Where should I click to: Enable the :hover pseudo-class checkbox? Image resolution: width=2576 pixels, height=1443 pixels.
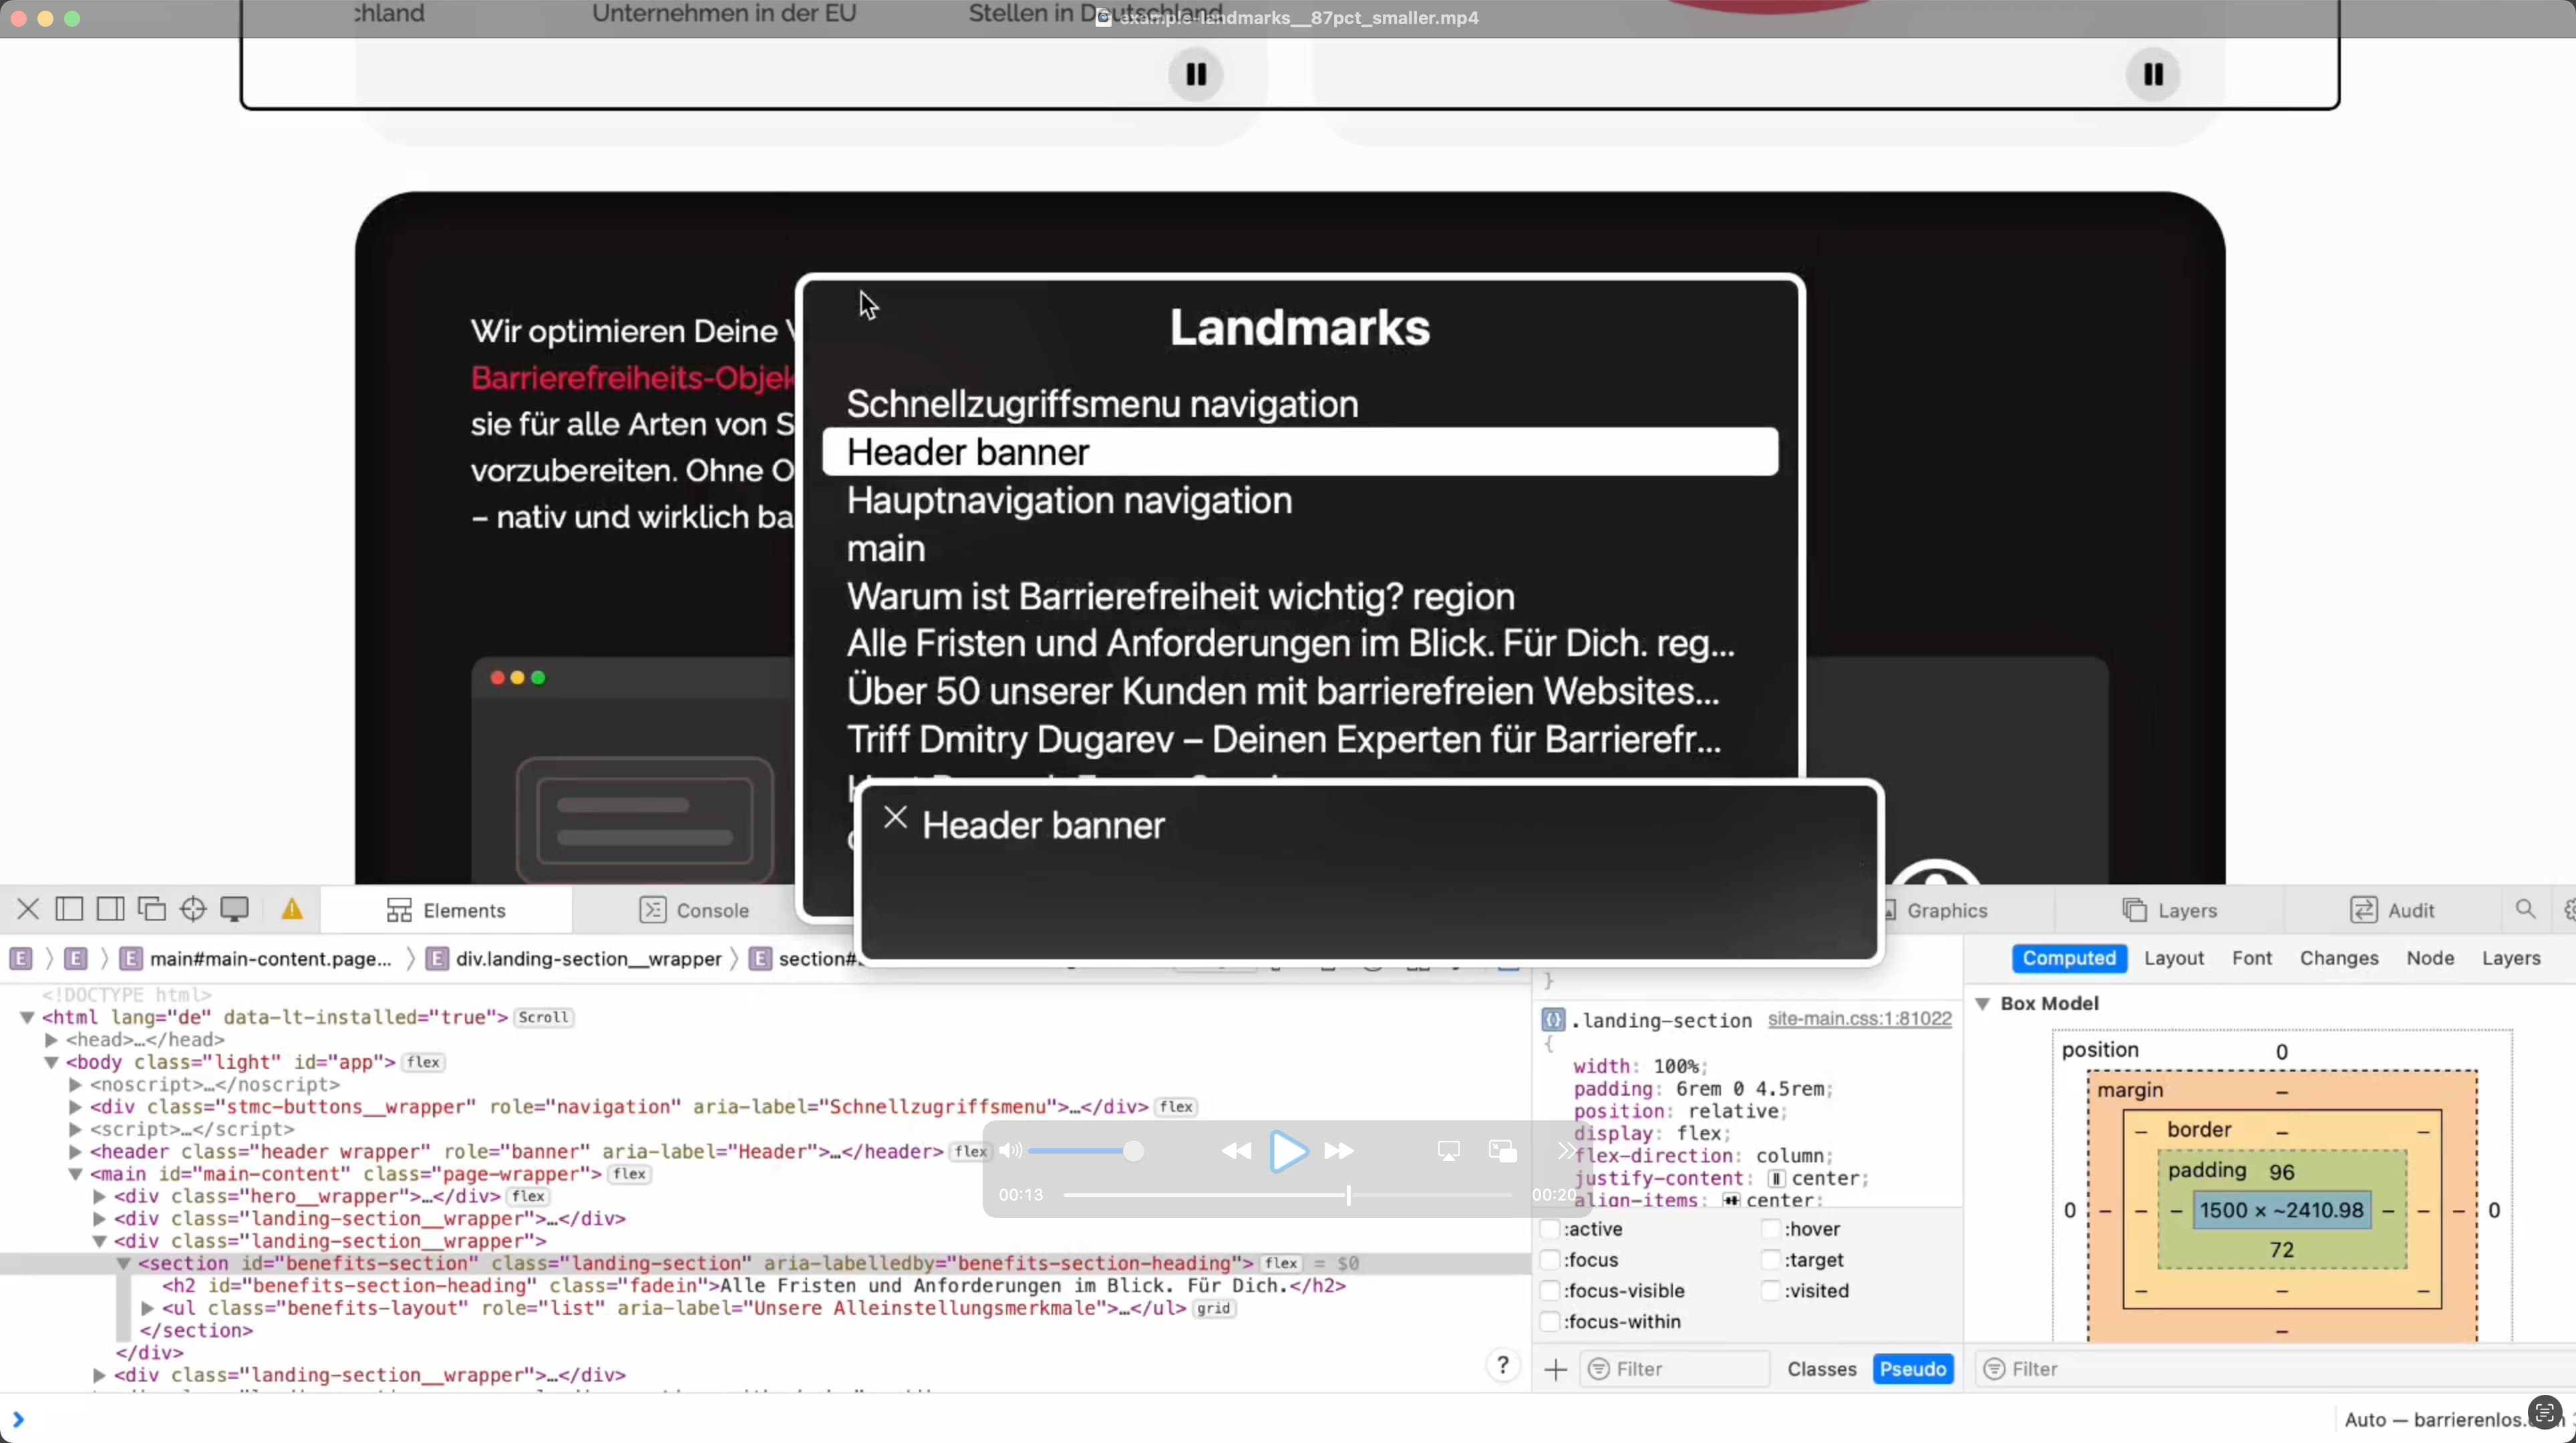coord(1771,1229)
